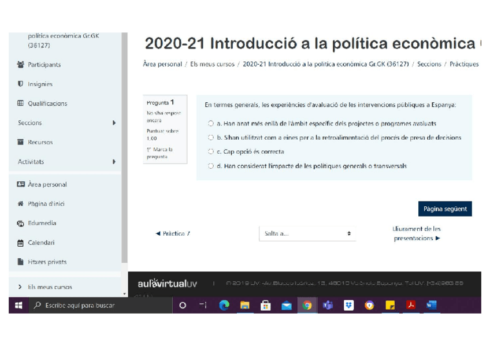Select answer d about polítiques generals o transversals
Image resolution: width=490 pixels, height=346 pixels.
click(210, 166)
